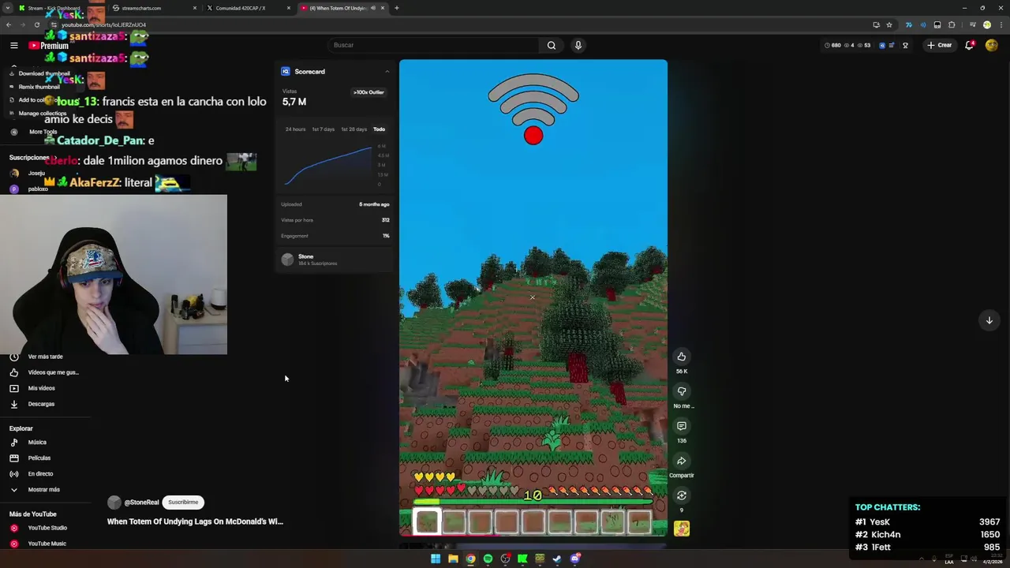Open YouTube Studio in the sidebar
The width and height of the screenshot is (1010, 568).
pyautogui.click(x=47, y=528)
